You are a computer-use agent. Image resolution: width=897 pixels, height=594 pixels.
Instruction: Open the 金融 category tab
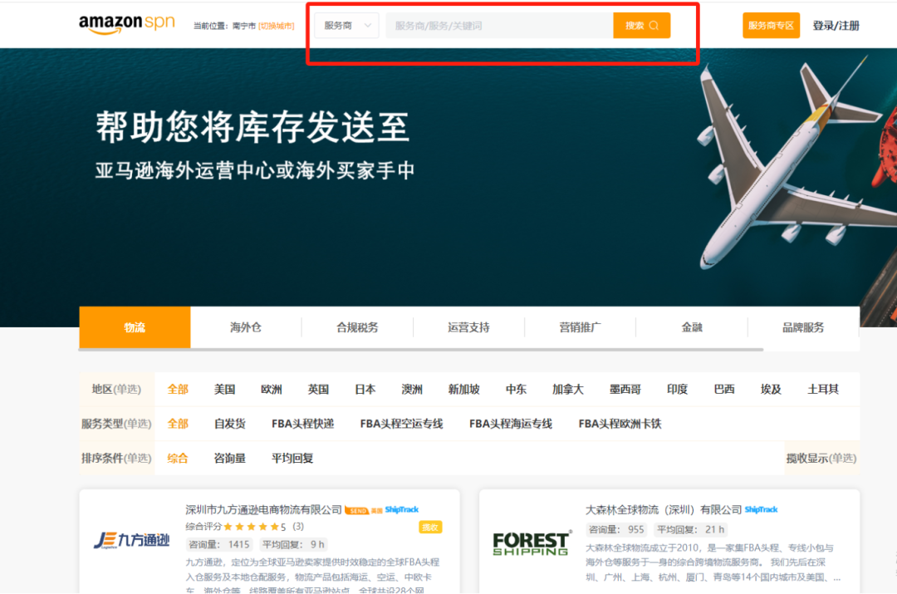point(692,327)
